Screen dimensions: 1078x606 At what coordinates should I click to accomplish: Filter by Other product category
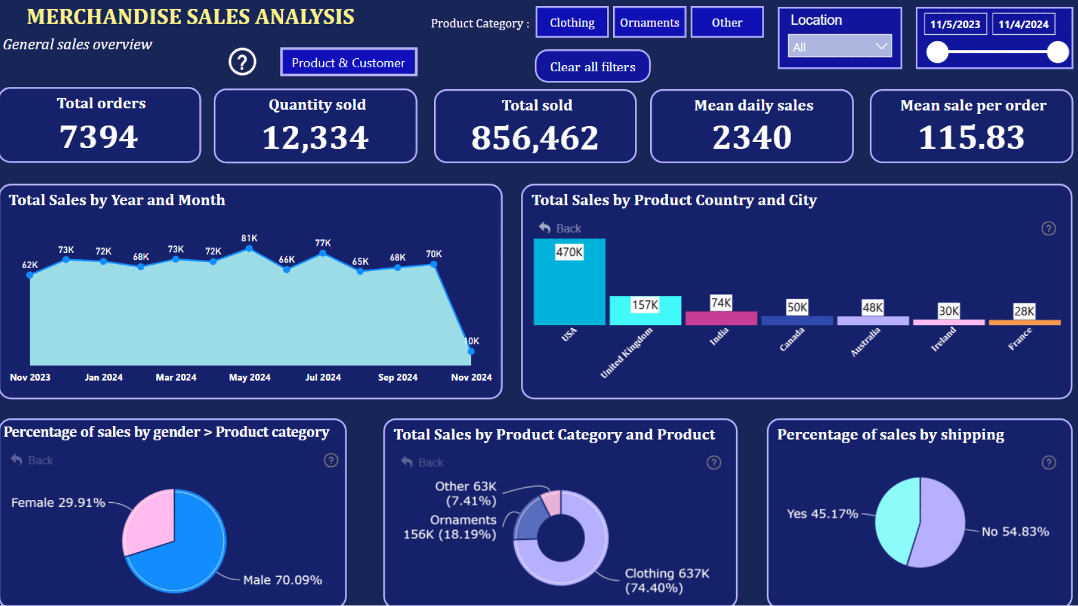727,22
